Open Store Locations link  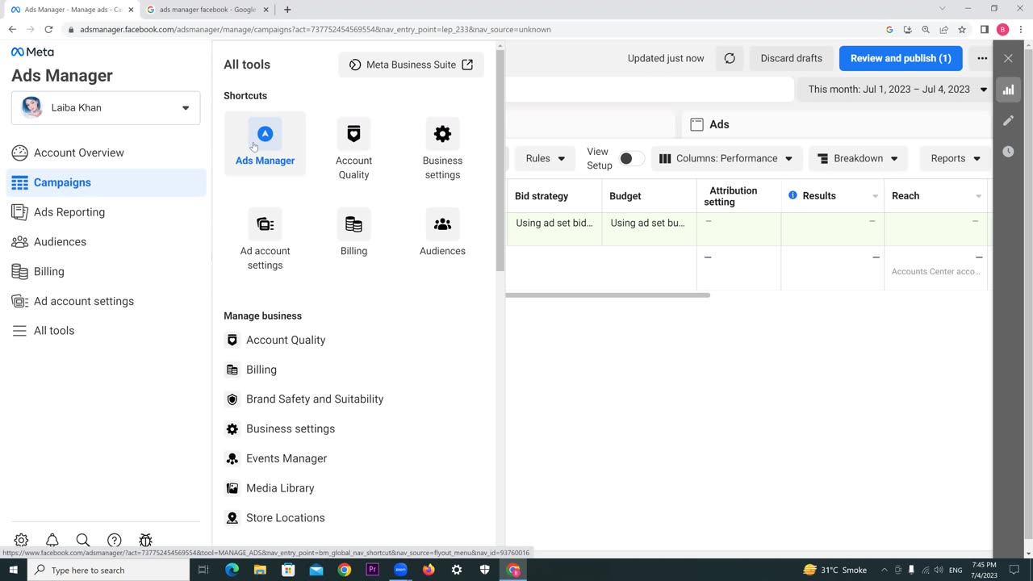pos(286,518)
